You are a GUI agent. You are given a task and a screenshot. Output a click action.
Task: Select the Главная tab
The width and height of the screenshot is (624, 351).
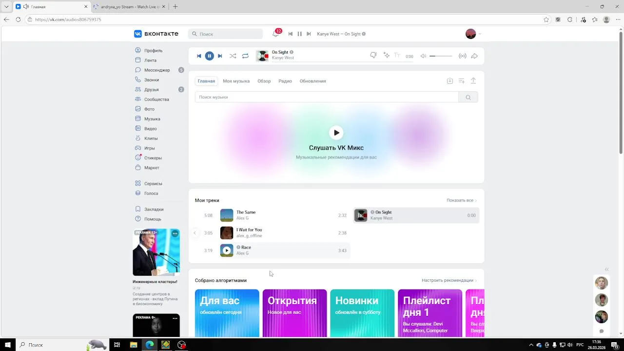206,81
